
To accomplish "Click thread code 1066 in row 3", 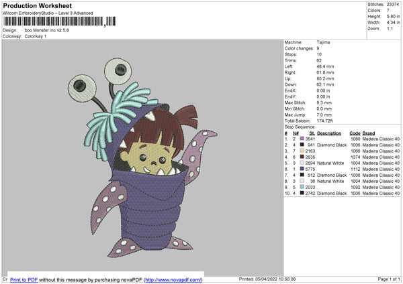I will coord(355,151).
